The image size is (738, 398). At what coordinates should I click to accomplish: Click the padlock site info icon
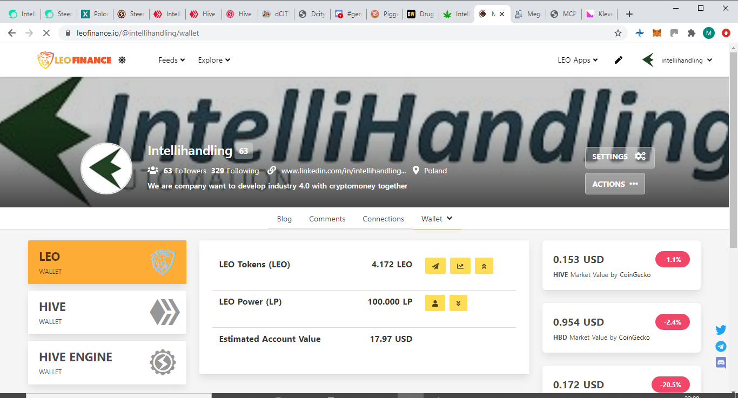(68, 33)
